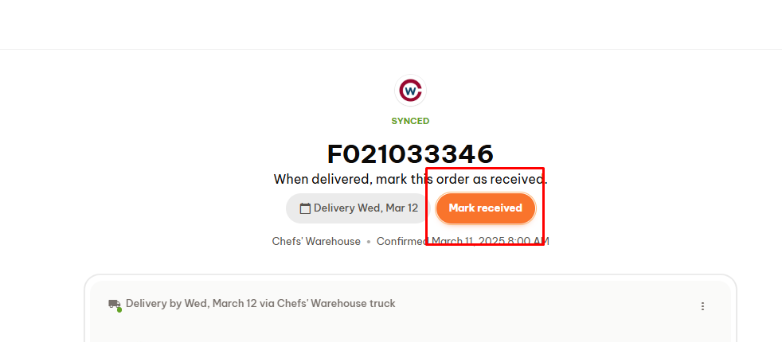Viewport: 782px width, 342px height.
Task: Click the Chefs' Warehouse circular logo
Action: [x=410, y=91]
